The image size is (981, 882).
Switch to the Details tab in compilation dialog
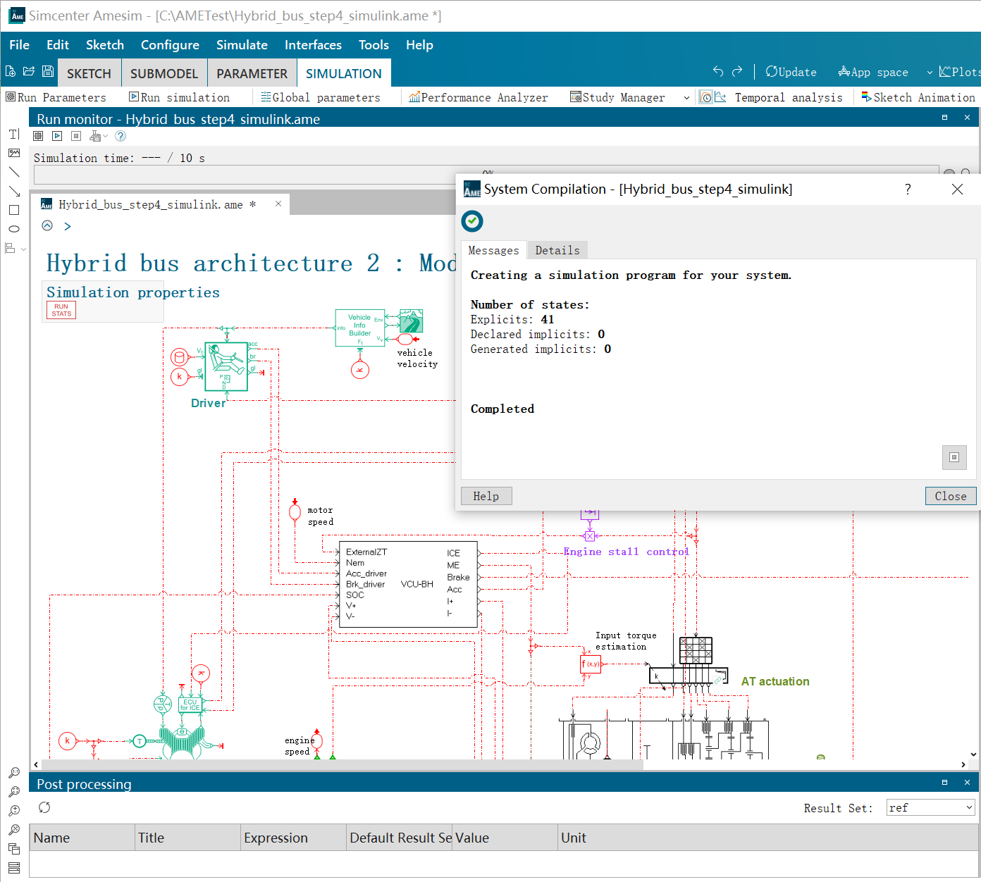click(x=557, y=250)
